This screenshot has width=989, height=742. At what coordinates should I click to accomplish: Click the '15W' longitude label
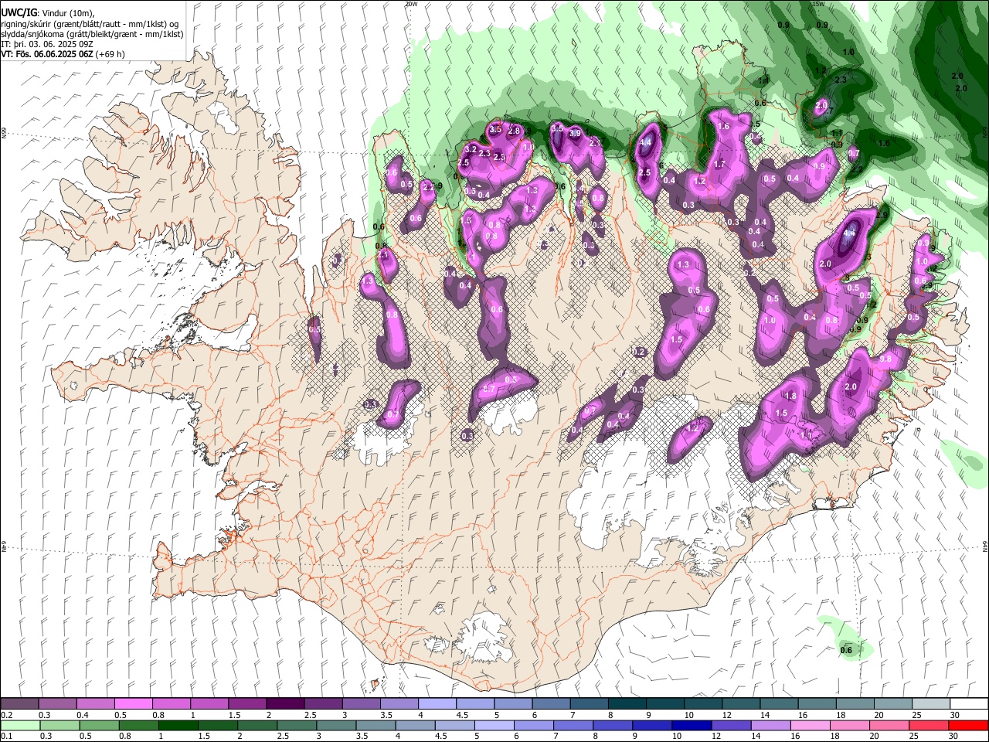click(x=819, y=4)
